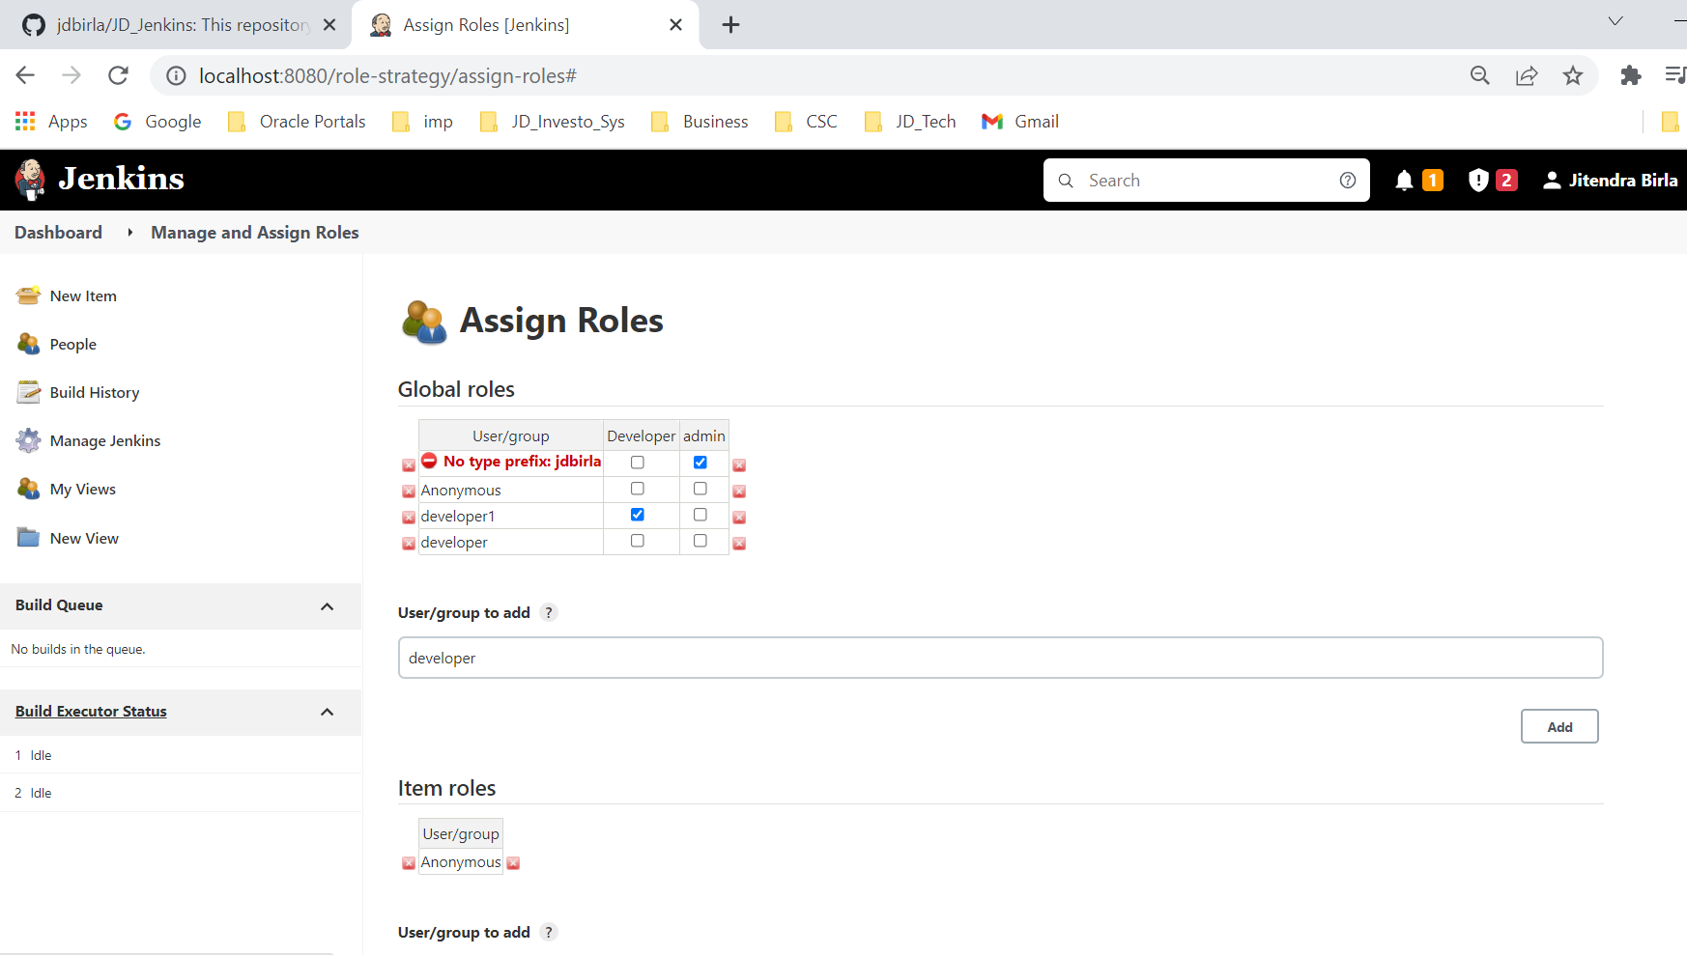Open Jitendra Birla user profile
1687x955 pixels.
point(1611,181)
